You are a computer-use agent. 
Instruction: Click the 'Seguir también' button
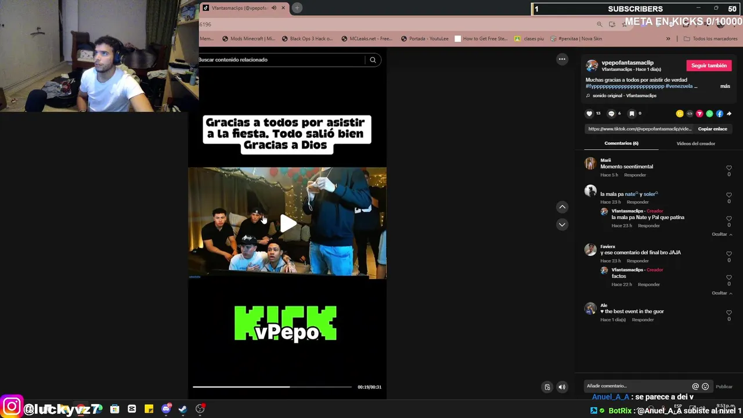709,66
